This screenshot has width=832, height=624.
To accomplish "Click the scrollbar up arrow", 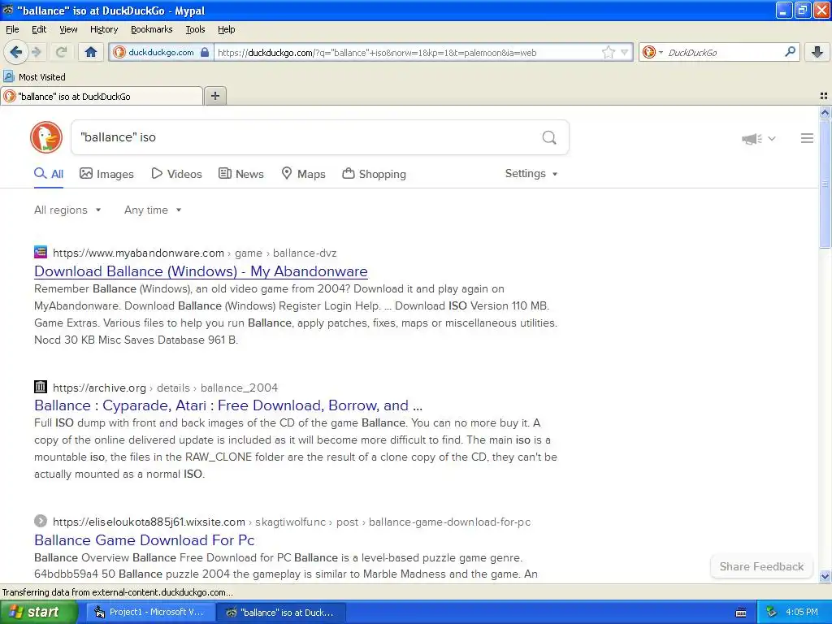I will pyautogui.click(x=825, y=112).
